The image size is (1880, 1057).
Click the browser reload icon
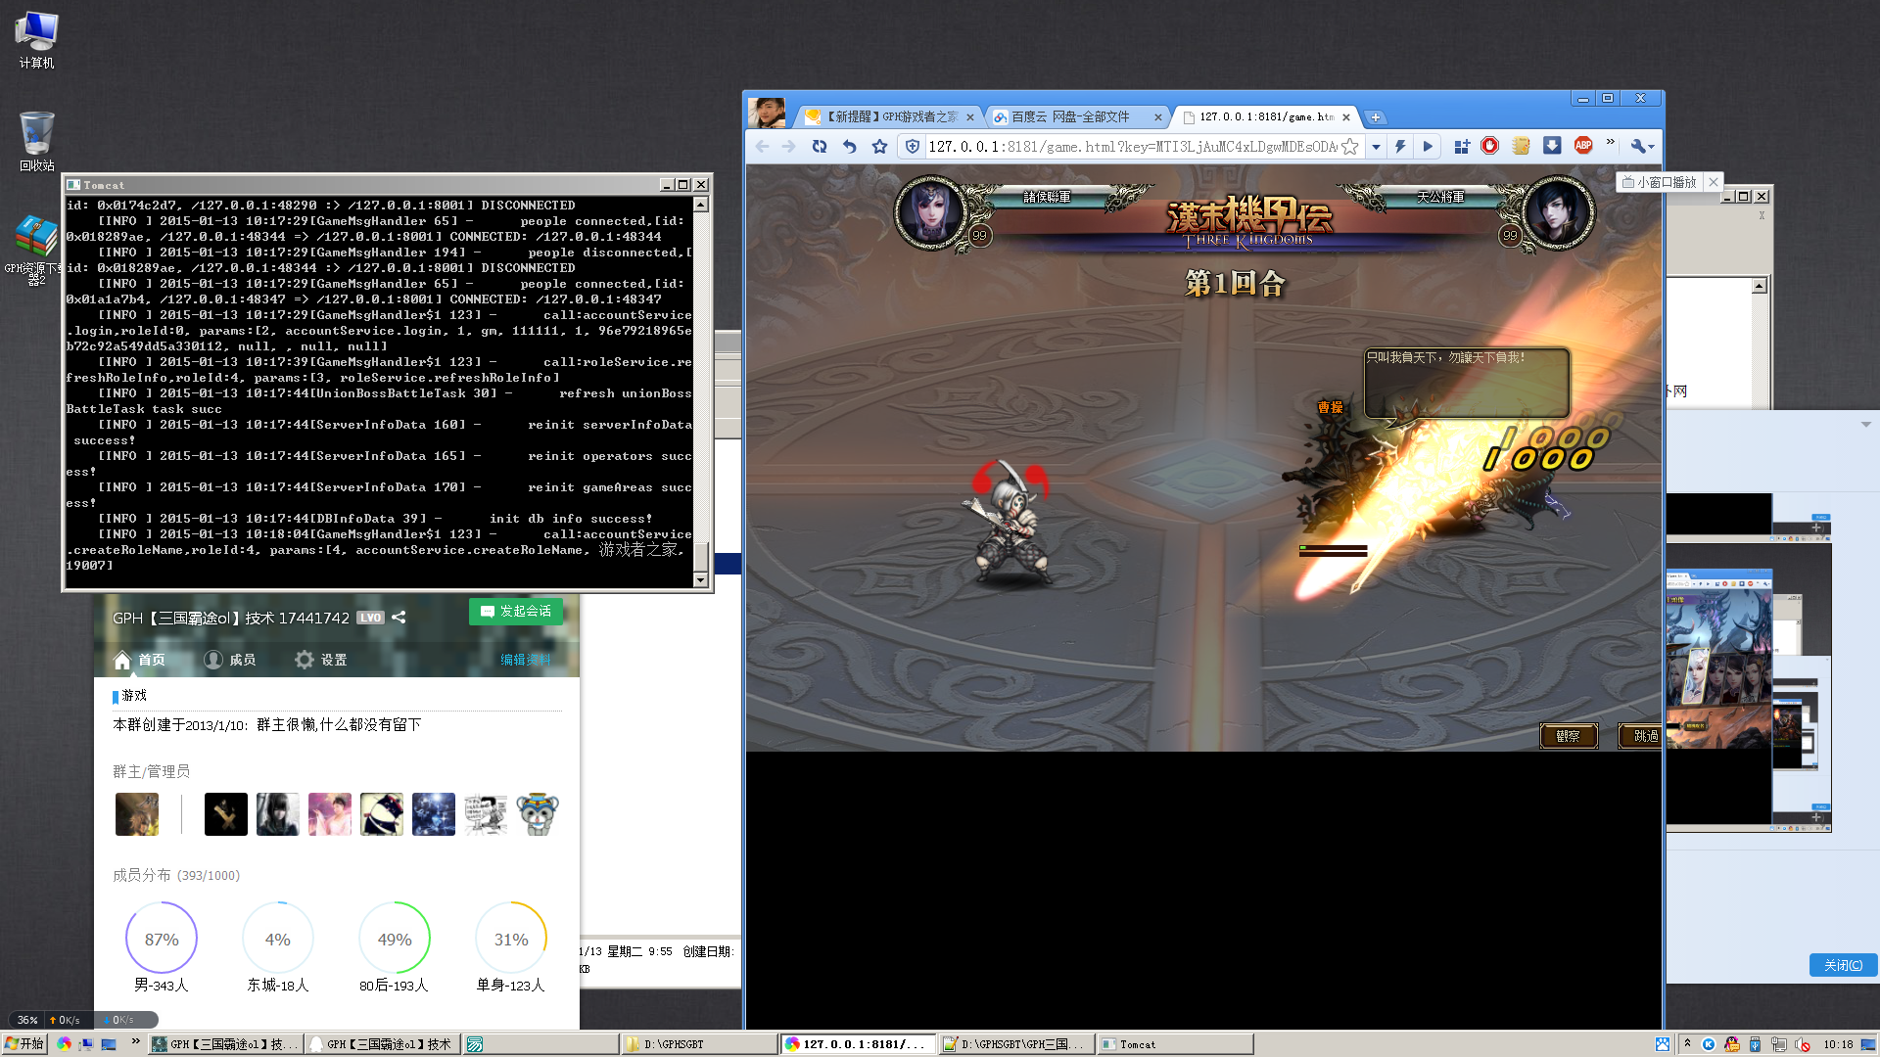820,147
